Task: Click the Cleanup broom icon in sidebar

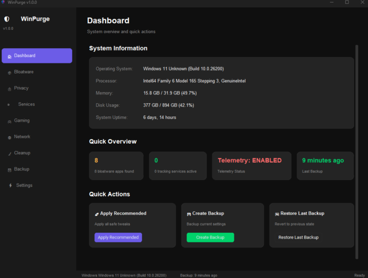Action: click(x=9, y=154)
